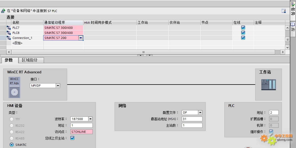Select the PLC8 name cell
Viewport: 296px width, 148px height.
tap(27, 33)
